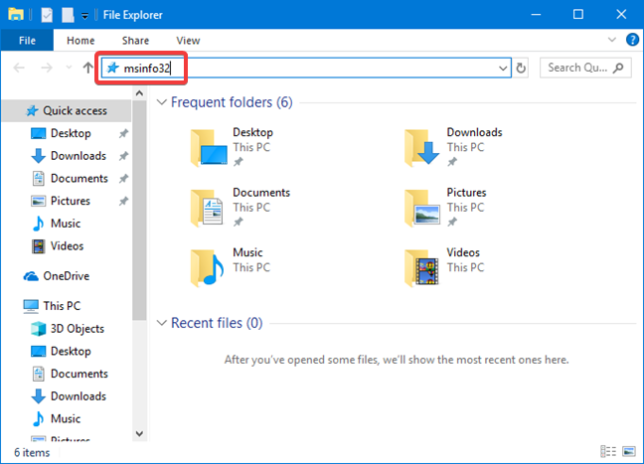
Task: Minimize the File Explorer window
Action: click(536, 14)
